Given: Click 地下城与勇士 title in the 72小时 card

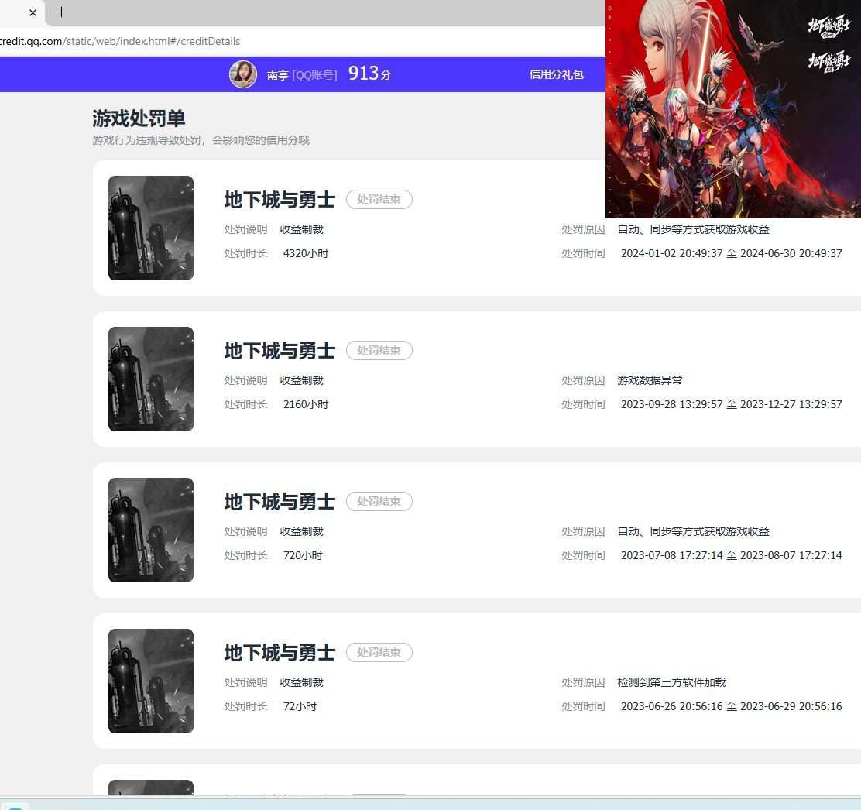Looking at the screenshot, I should click(x=280, y=652).
